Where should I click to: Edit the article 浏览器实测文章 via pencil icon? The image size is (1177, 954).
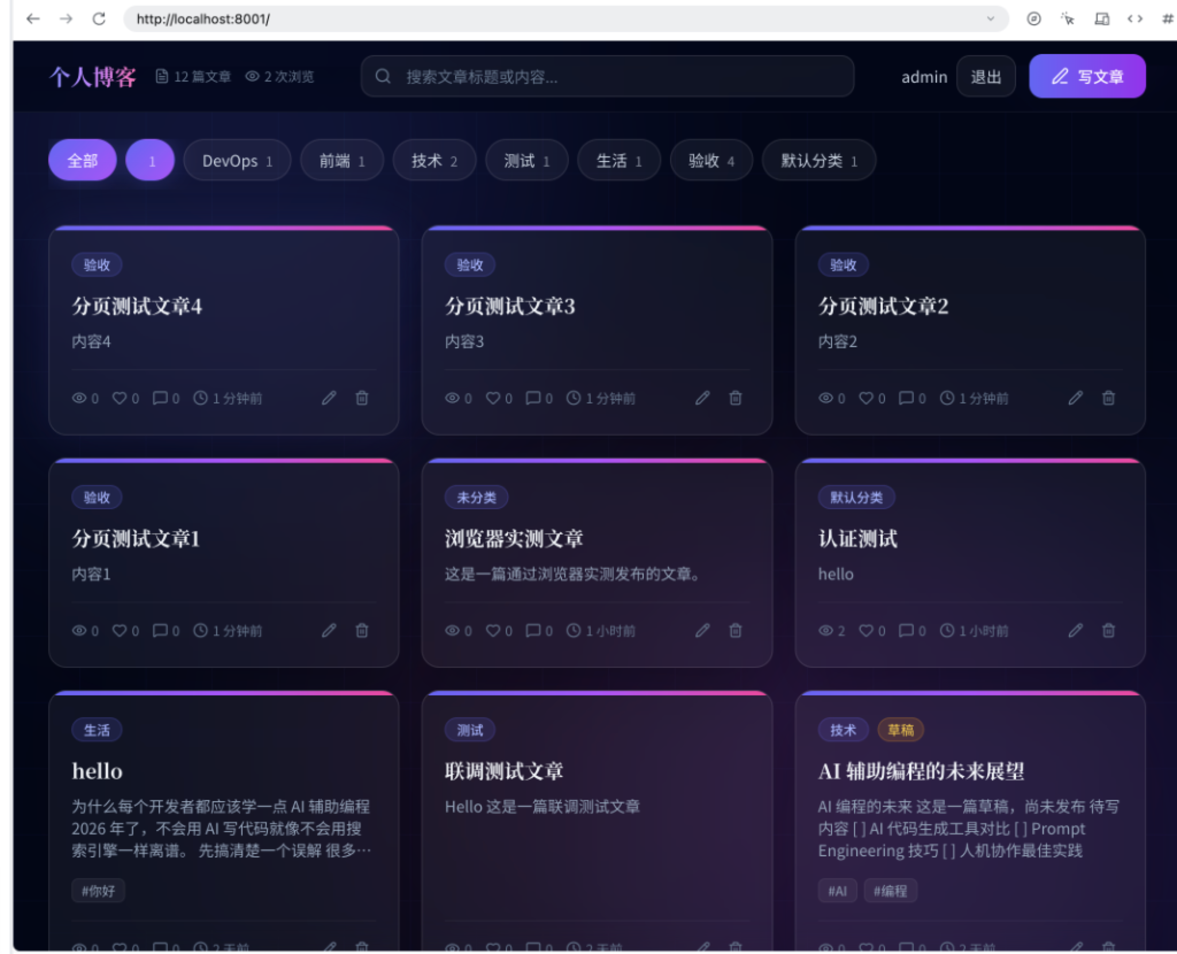pyautogui.click(x=702, y=630)
